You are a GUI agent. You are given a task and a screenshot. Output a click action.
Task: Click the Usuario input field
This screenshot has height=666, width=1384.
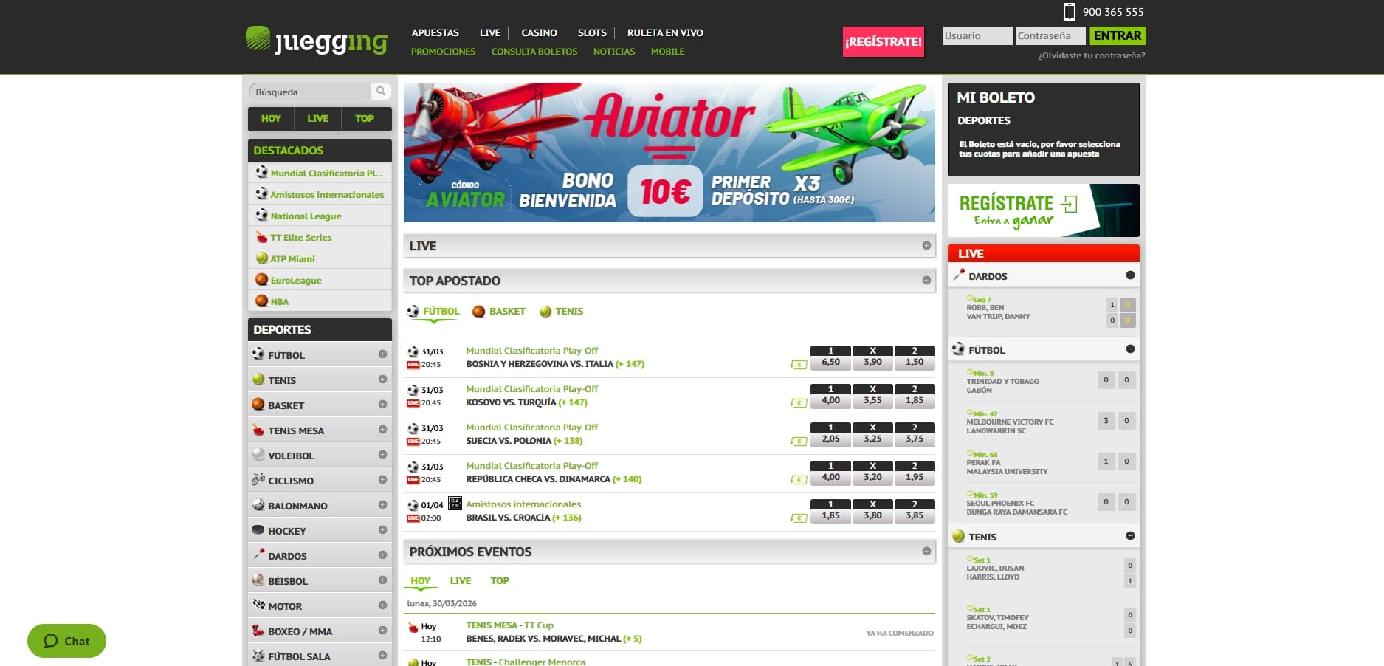[977, 35]
